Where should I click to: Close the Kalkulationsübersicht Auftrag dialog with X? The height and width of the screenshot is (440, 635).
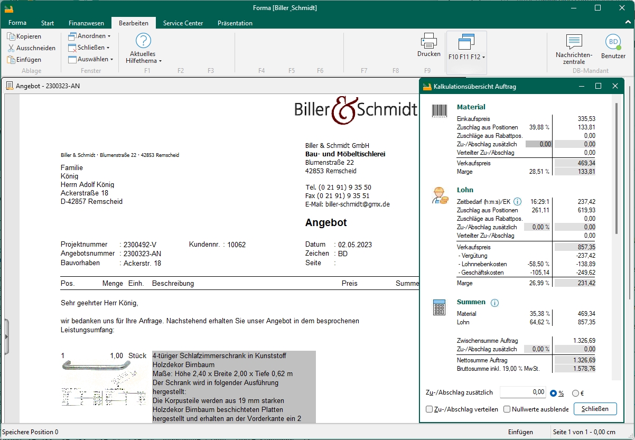pyautogui.click(x=615, y=86)
